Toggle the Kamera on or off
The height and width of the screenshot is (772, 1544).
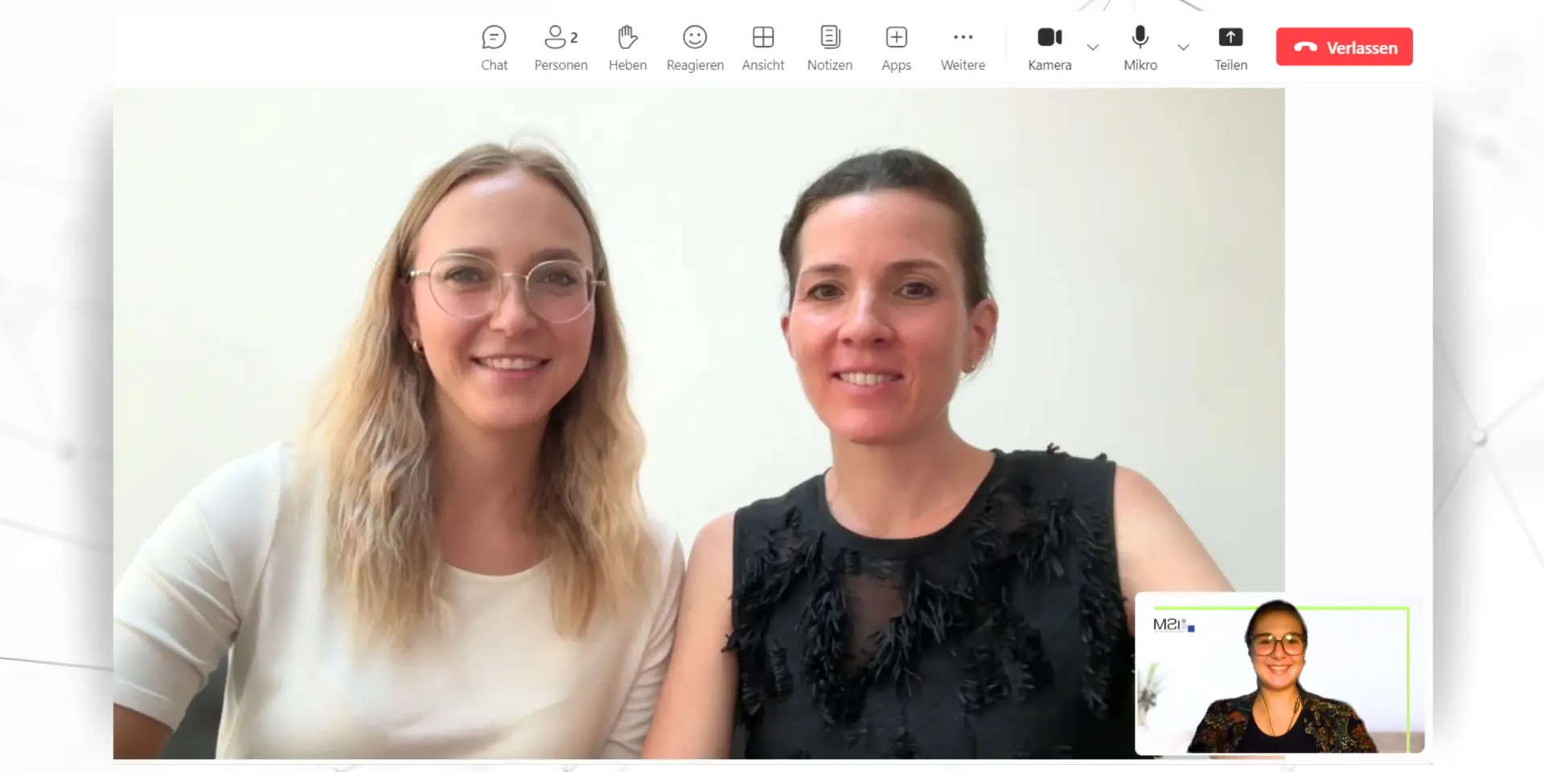click(x=1049, y=47)
